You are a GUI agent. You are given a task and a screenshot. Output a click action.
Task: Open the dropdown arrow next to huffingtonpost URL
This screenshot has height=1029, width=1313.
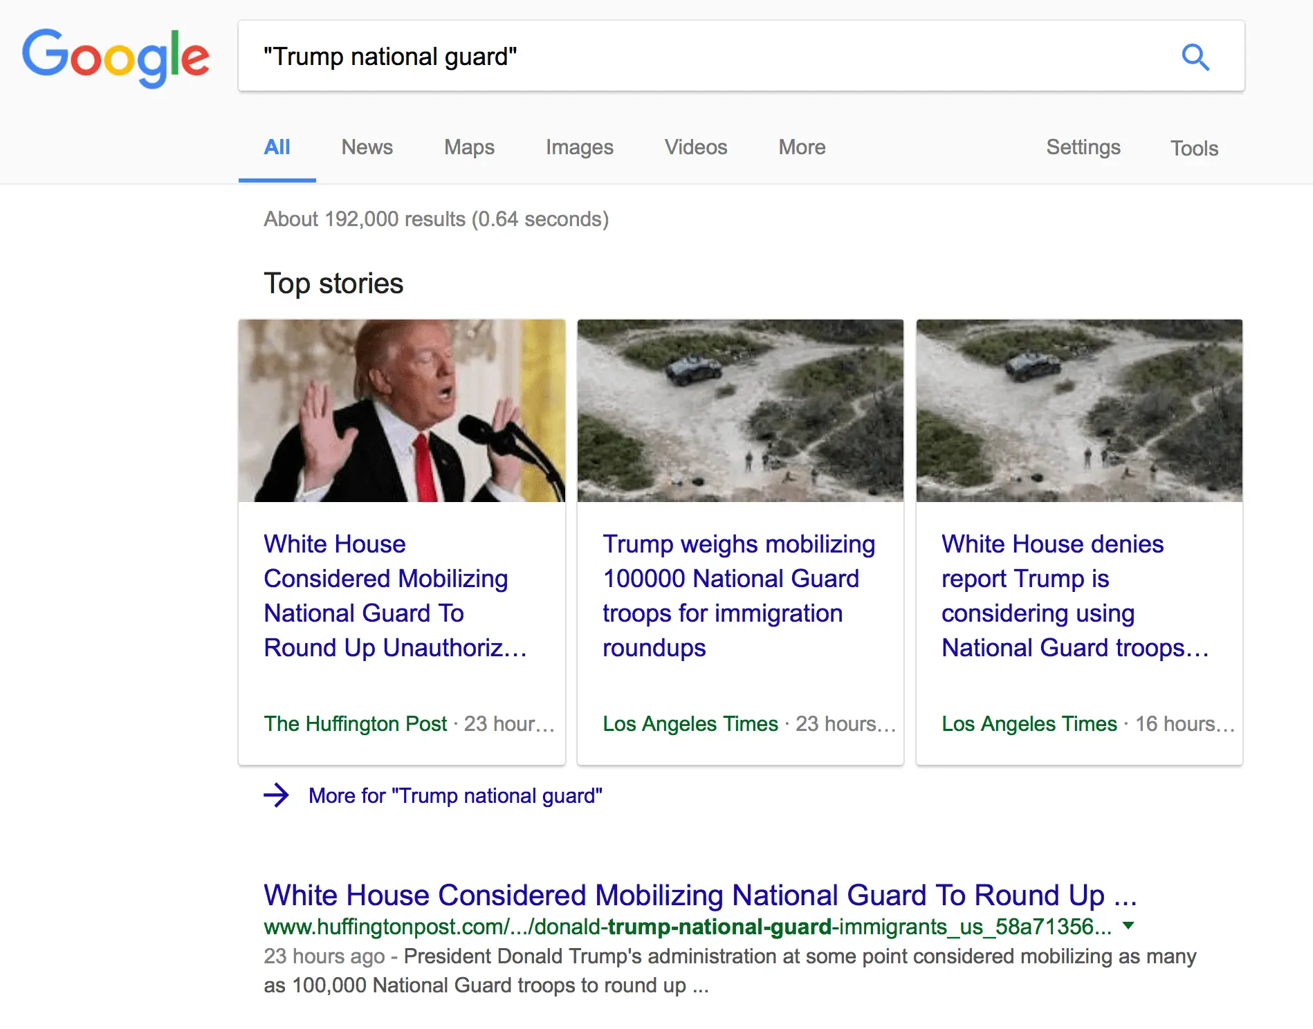coord(1128,925)
